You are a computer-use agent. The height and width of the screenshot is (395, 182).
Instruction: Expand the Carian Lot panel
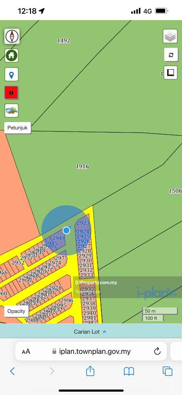click(90, 332)
